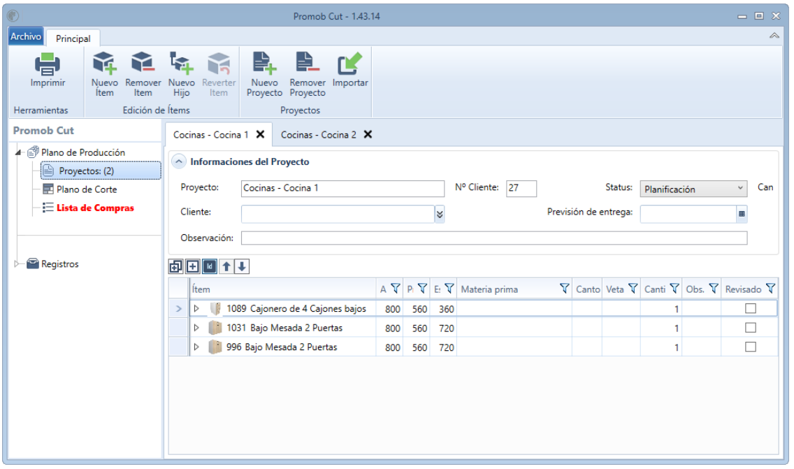Screen dimensions: 794x469
Task: Click the Observación text field
Action: tap(493, 238)
